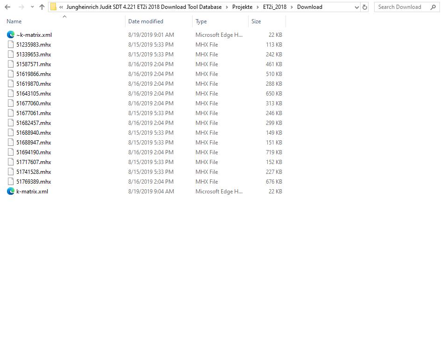Select the 51619870.mhx file icon
This screenshot has height=357, width=446.
click(x=11, y=83)
